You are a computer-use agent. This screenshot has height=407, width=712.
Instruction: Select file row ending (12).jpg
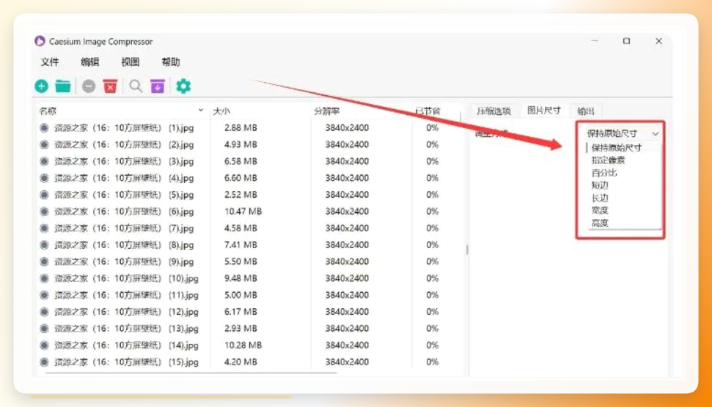[249, 313]
